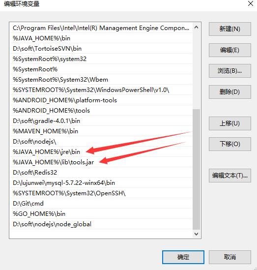This screenshot has width=257, height=270.
Task: Select %ANDROID_HOME%\platform-tools entry
Action: click(x=101, y=100)
